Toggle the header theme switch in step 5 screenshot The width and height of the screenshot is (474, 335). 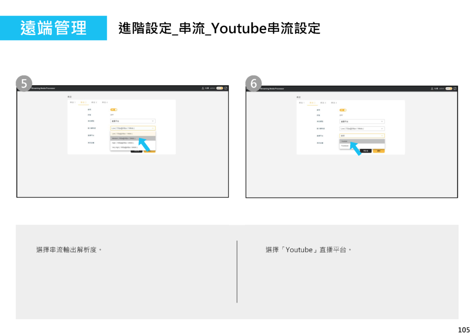[x=219, y=88]
